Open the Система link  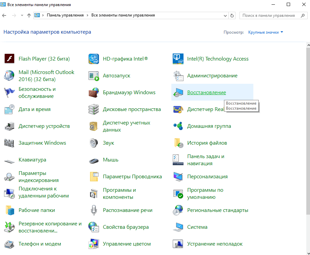(x=197, y=227)
